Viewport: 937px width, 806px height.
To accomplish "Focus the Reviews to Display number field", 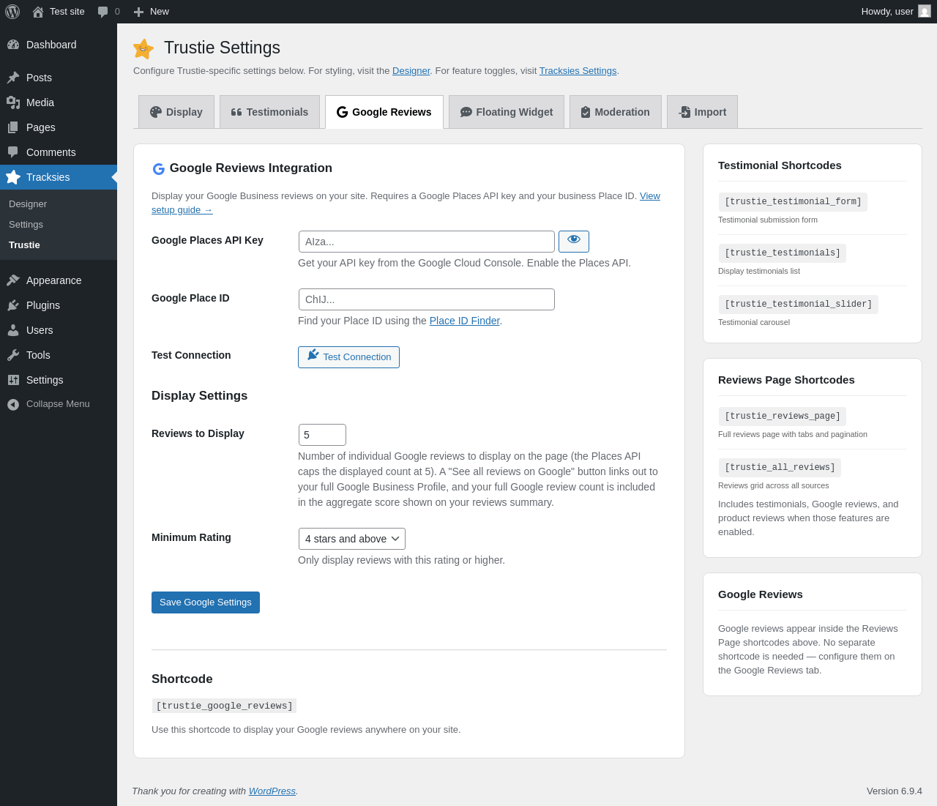I will point(322,435).
